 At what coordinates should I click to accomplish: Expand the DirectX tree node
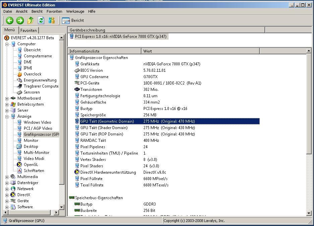coord(7,195)
